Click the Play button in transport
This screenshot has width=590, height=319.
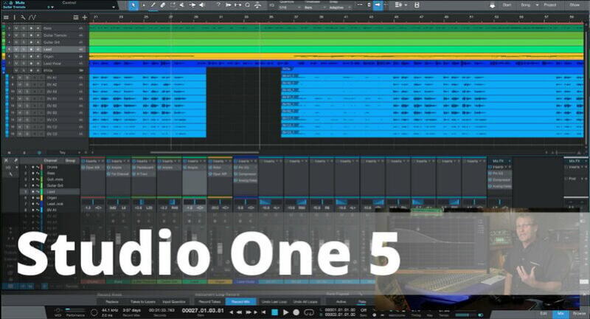pos(285,312)
